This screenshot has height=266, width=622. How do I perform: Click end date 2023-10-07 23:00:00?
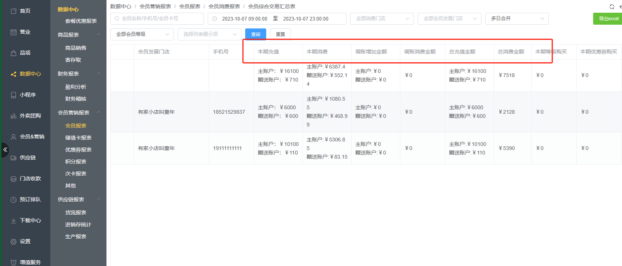point(306,19)
